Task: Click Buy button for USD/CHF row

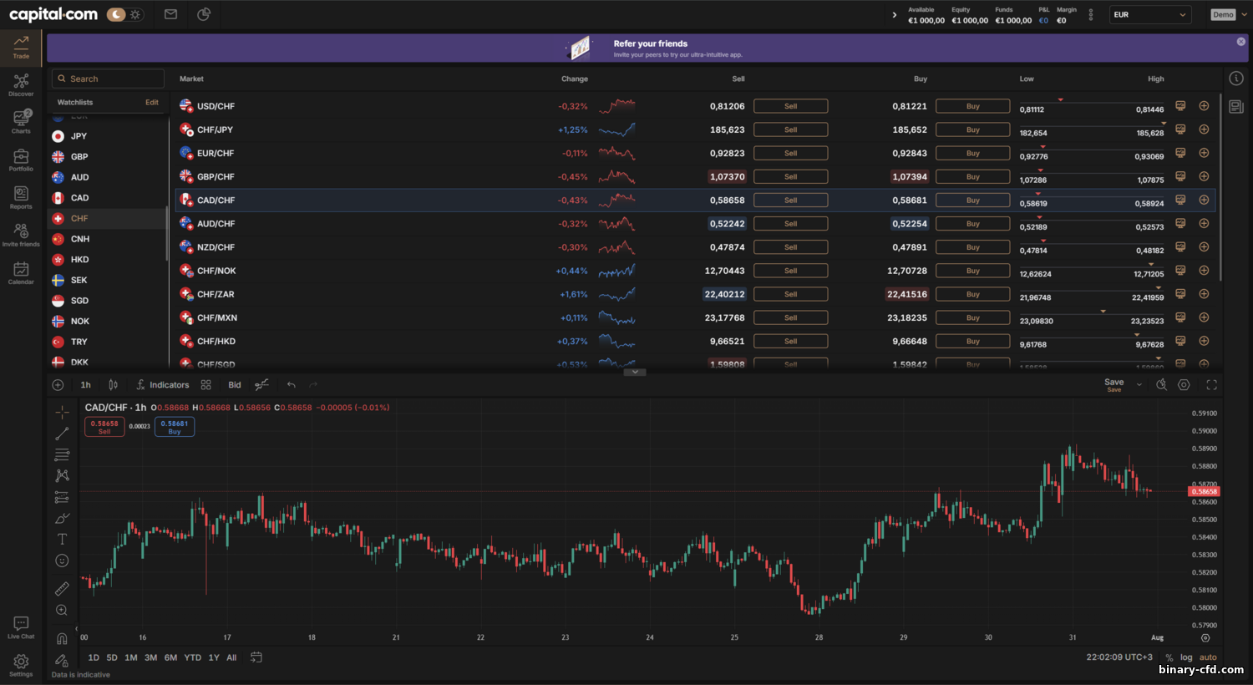Action: click(972, 106)
